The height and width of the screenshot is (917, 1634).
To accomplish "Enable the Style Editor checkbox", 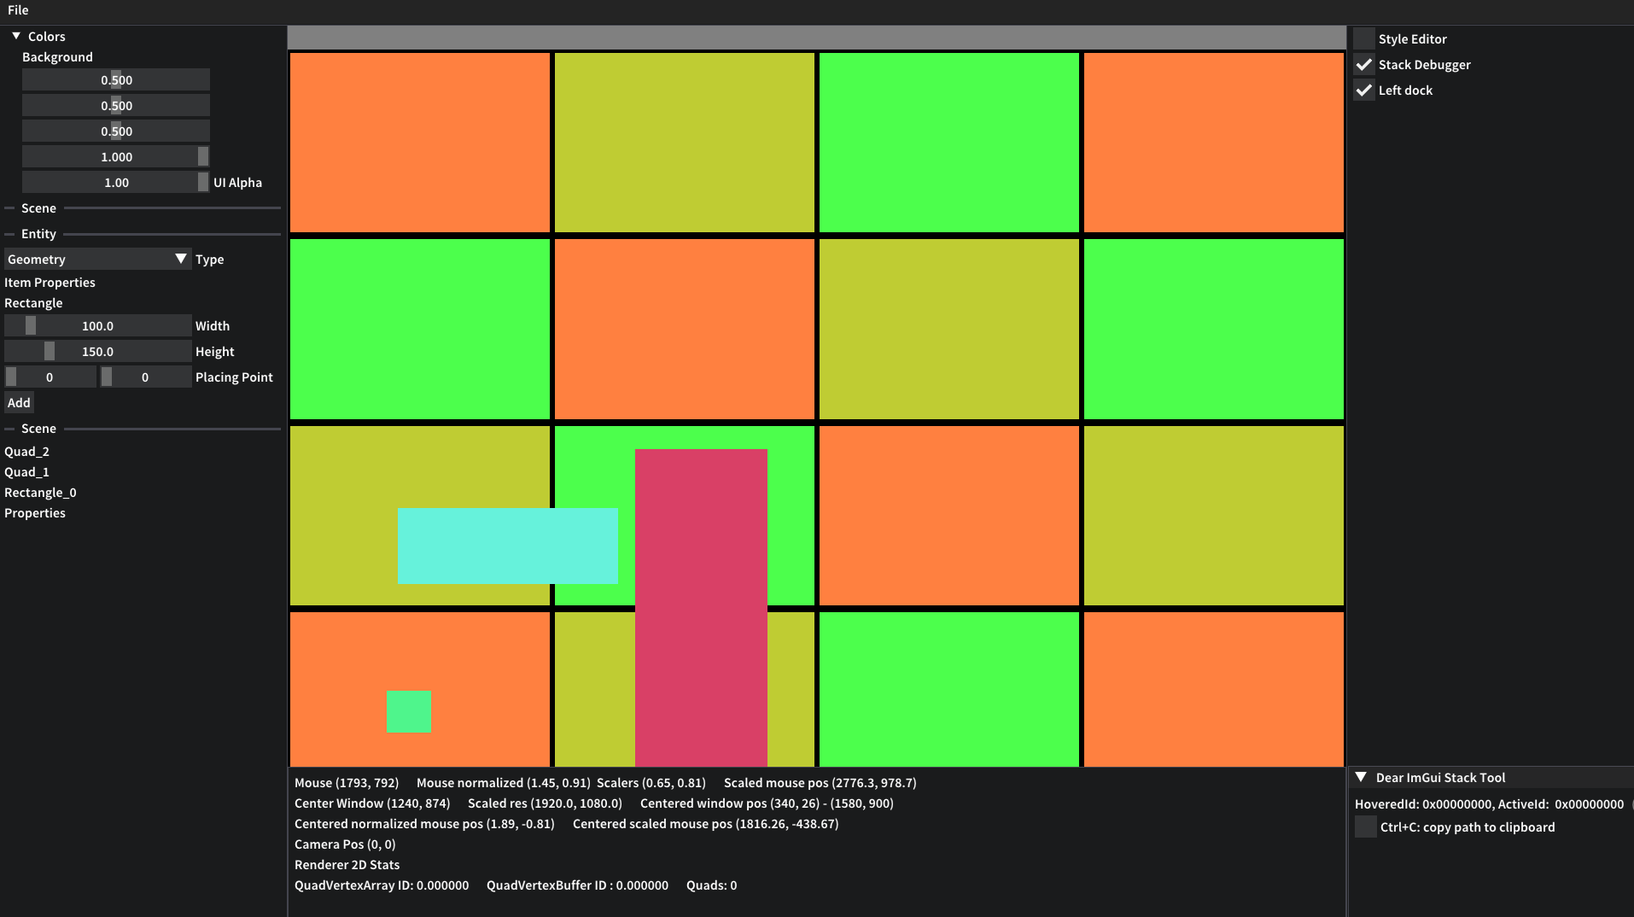I will (x=1364, y=38).
